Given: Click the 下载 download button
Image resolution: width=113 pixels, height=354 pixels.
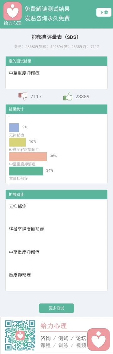Looking at the screenshot, I should tap(104, 12).
